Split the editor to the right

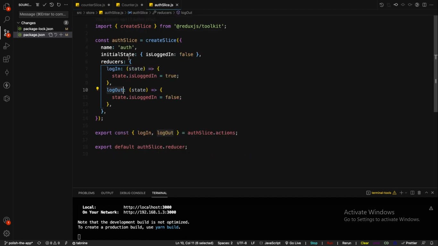coord(424,5)
